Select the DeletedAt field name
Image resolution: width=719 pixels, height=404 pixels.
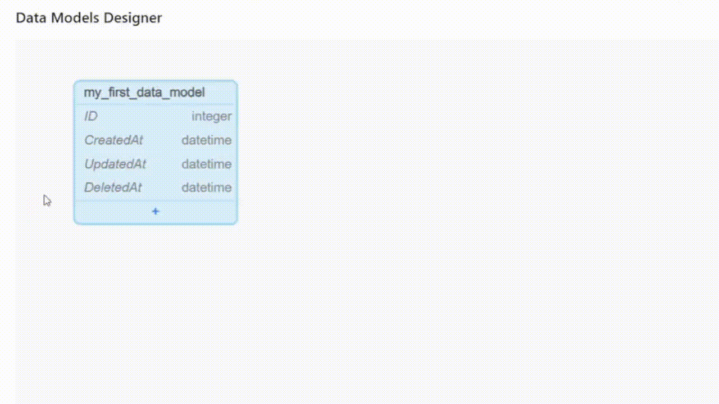click(113, 187)
